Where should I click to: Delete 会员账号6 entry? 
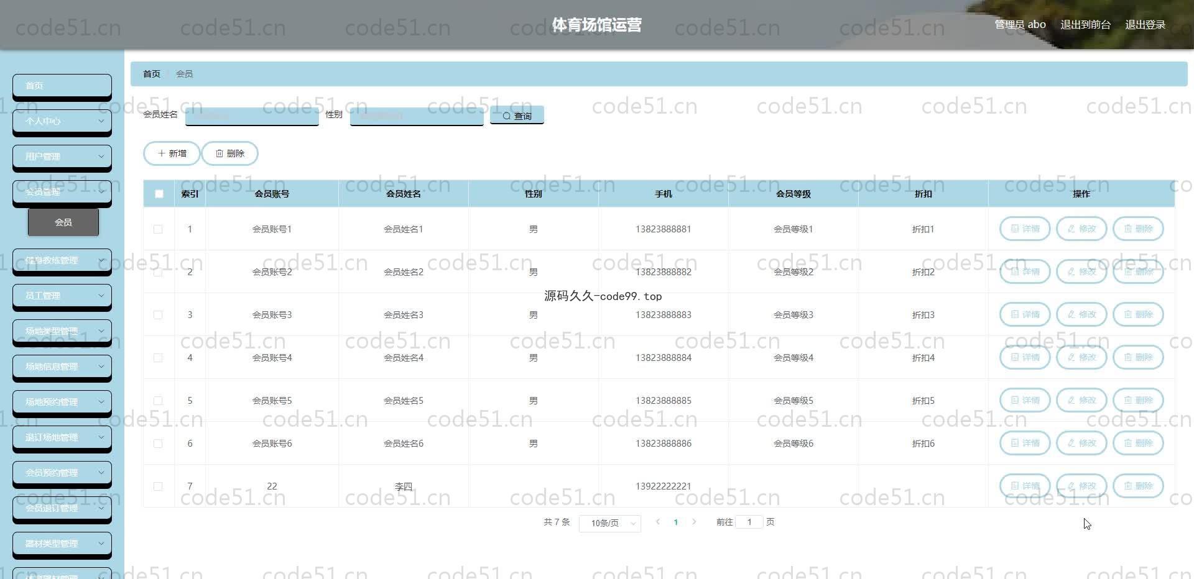pyautogui.click(x=1138, y=443)
